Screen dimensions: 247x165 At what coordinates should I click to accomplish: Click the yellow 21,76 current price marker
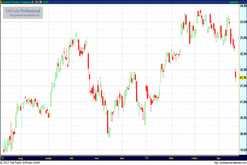click(242, 78)
